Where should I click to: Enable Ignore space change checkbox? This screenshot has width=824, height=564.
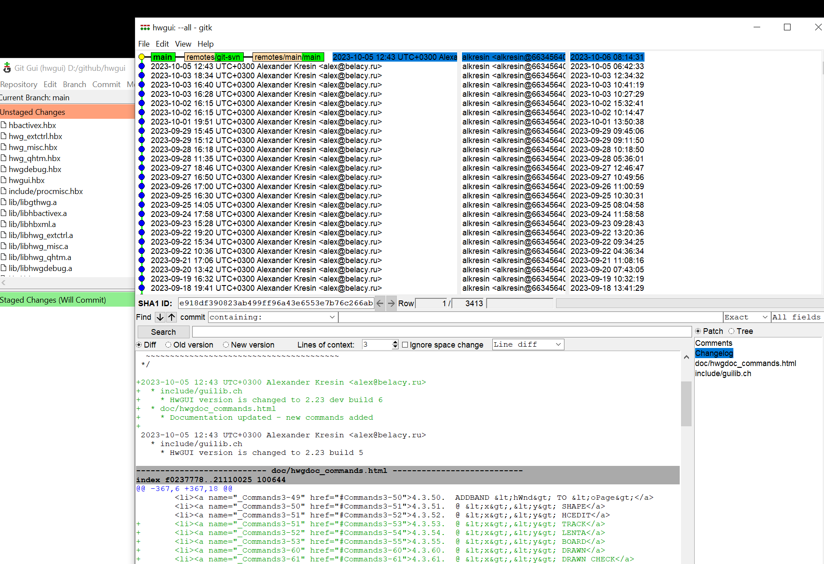coord(405,345)
